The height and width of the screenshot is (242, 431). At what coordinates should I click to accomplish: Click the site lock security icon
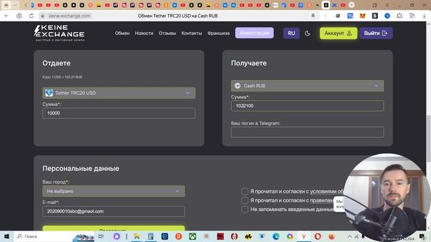point(42,16)
